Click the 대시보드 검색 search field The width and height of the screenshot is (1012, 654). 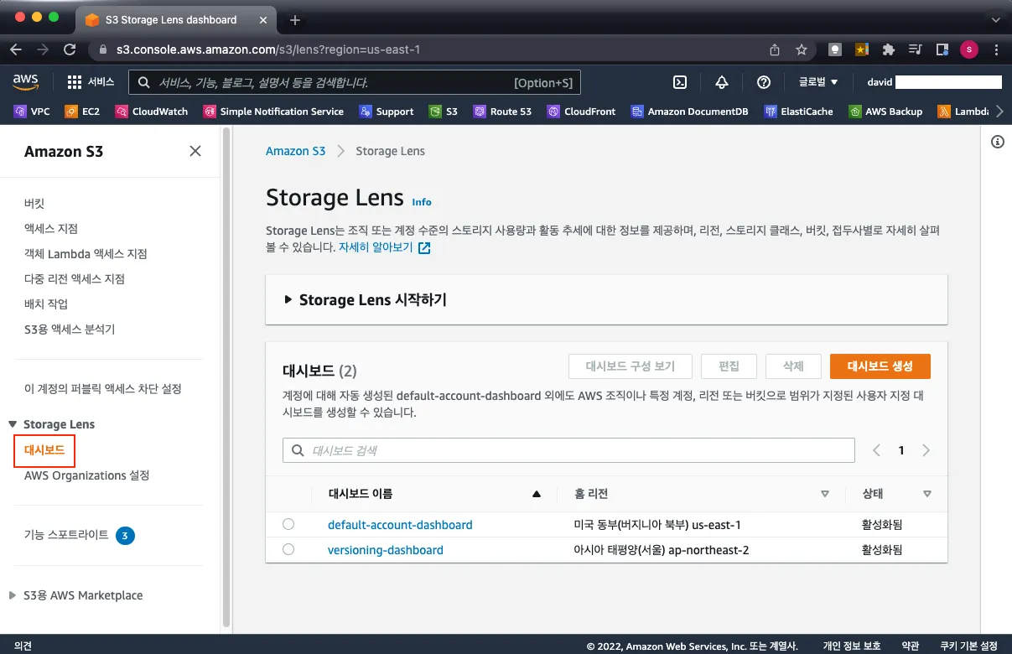point(568,450)
